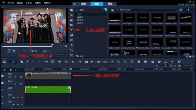Open the Title (T) library panel

click(x=72, y=30)
